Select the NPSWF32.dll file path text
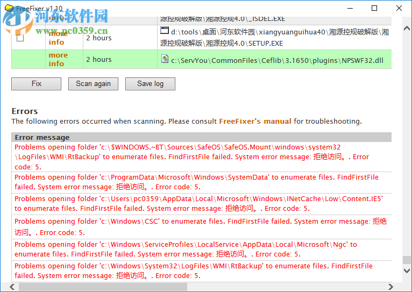412x292 pixels. (x=277, y=61)
